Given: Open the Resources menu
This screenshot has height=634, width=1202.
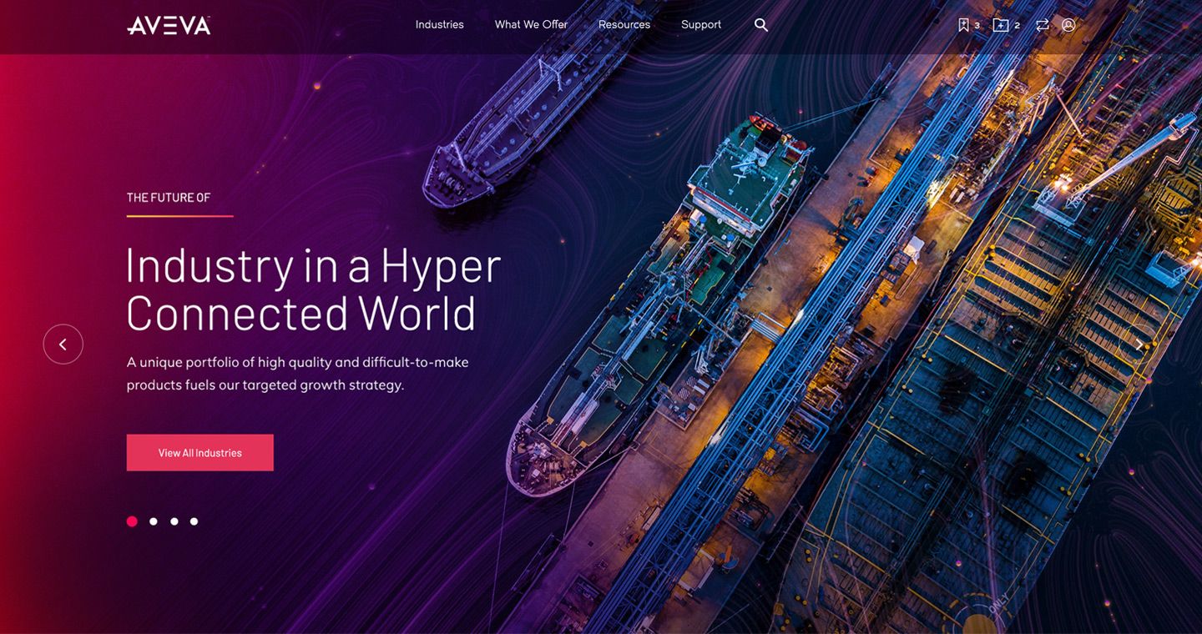Looking at the screenshot, I should [x=624, y=25].
